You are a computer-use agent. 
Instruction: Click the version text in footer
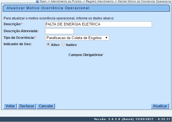click(x=132, y=119)
